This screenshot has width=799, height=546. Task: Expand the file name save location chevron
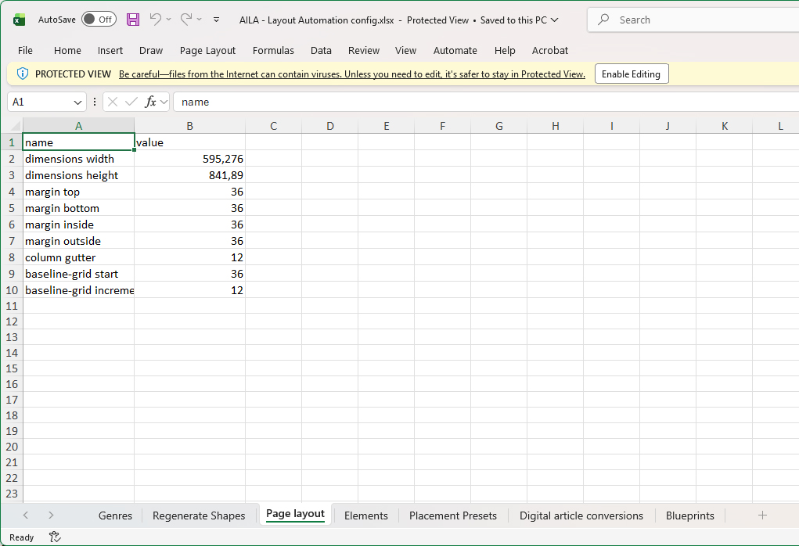[x=554, y=20]
